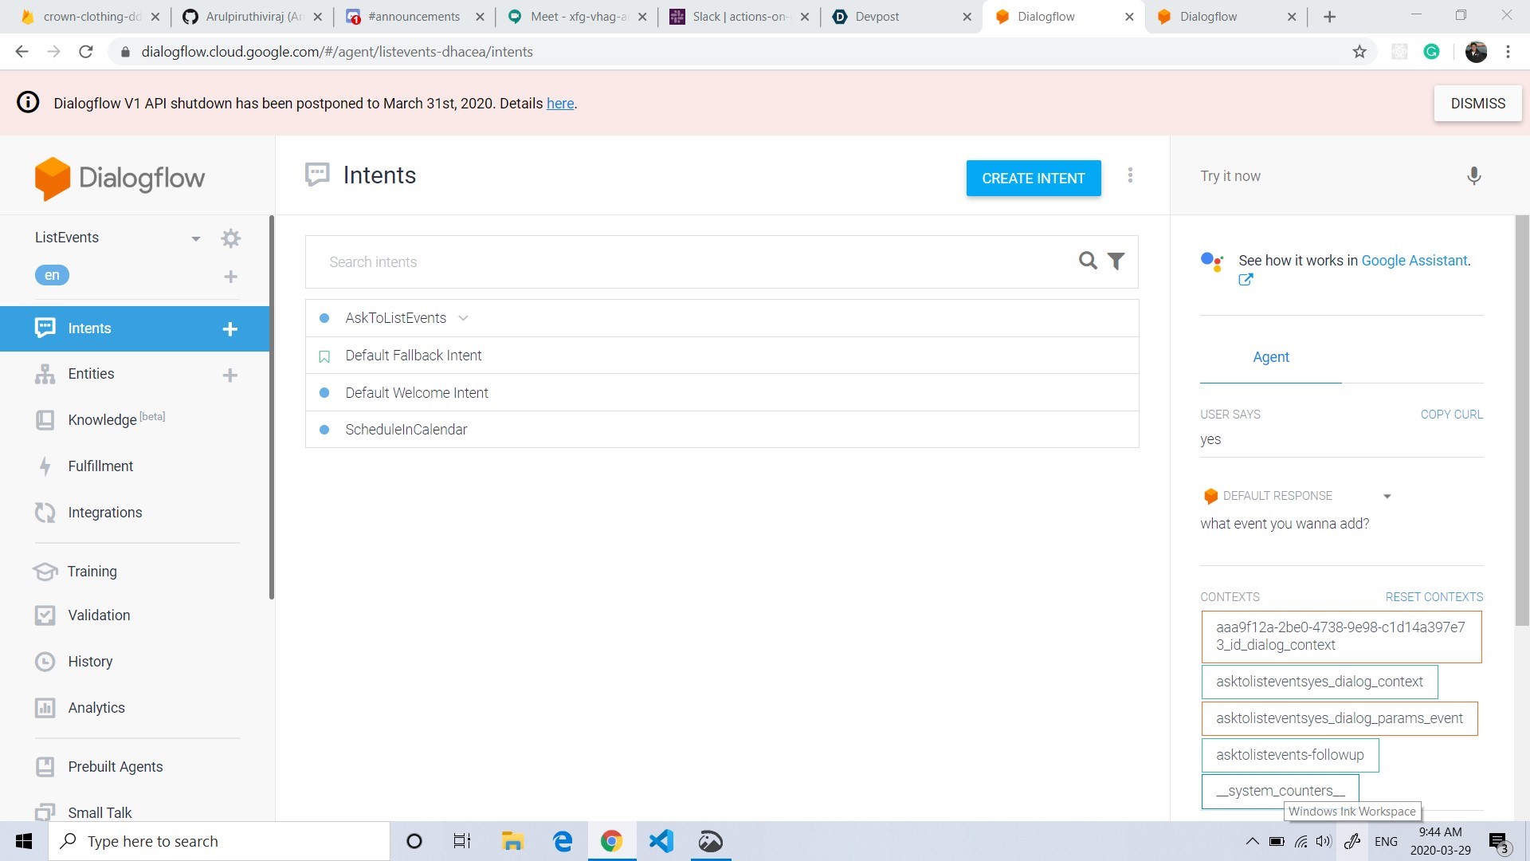Bookmark the current page with star icon
This screenshot has height=861, width=1530.
point(1359,52)
